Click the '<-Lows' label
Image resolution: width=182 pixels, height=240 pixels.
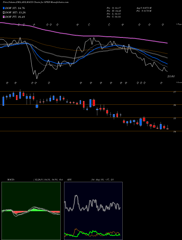(179, 82)
